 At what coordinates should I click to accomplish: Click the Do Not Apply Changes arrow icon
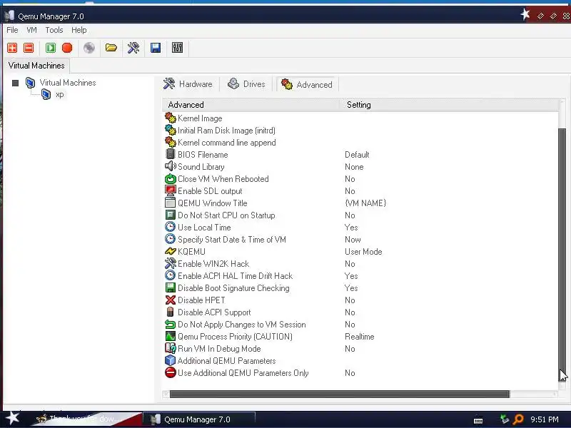pyautogui.click(x=170, y=325)
